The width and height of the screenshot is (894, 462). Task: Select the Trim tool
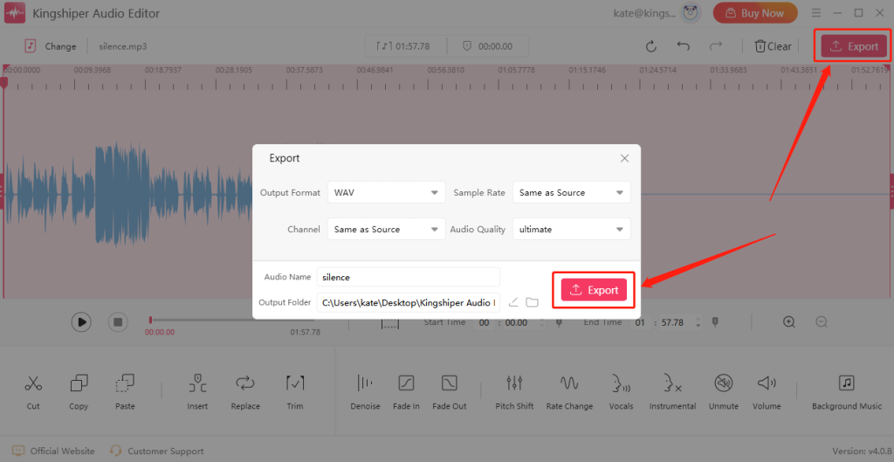point(295,392)
